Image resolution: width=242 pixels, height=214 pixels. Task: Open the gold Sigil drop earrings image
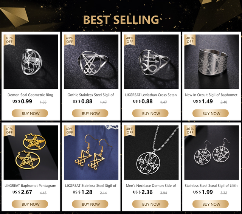point(91,152)
